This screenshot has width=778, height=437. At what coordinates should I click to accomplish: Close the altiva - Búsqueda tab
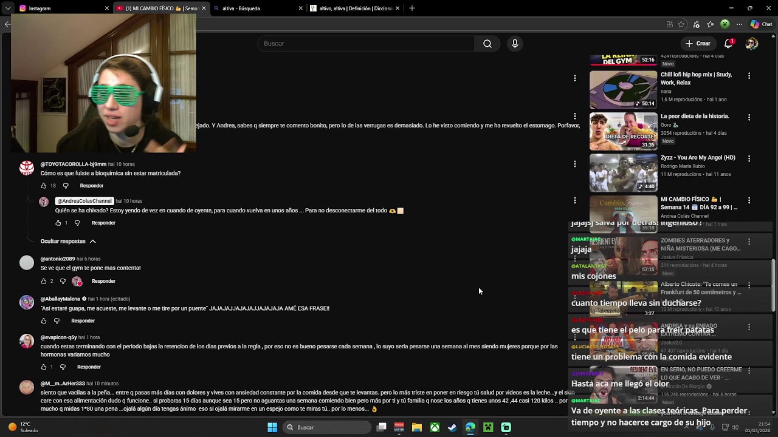301,8
